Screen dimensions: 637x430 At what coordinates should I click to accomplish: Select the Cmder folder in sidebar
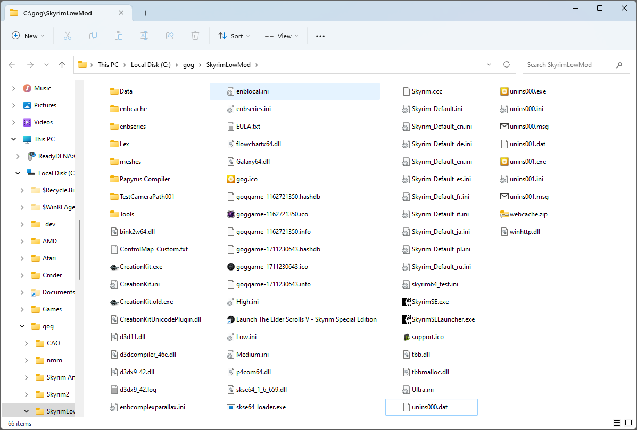point(52,275)
